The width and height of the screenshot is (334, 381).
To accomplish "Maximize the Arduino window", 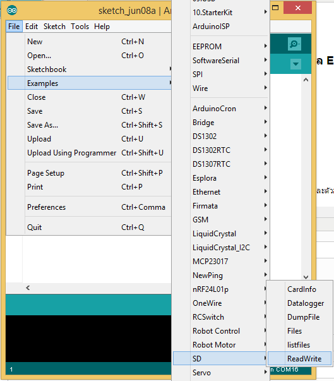I will [x=275, y=8].
